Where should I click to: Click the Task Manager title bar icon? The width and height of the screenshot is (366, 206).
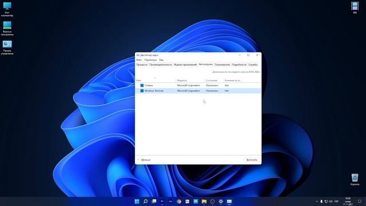[138, 55]
